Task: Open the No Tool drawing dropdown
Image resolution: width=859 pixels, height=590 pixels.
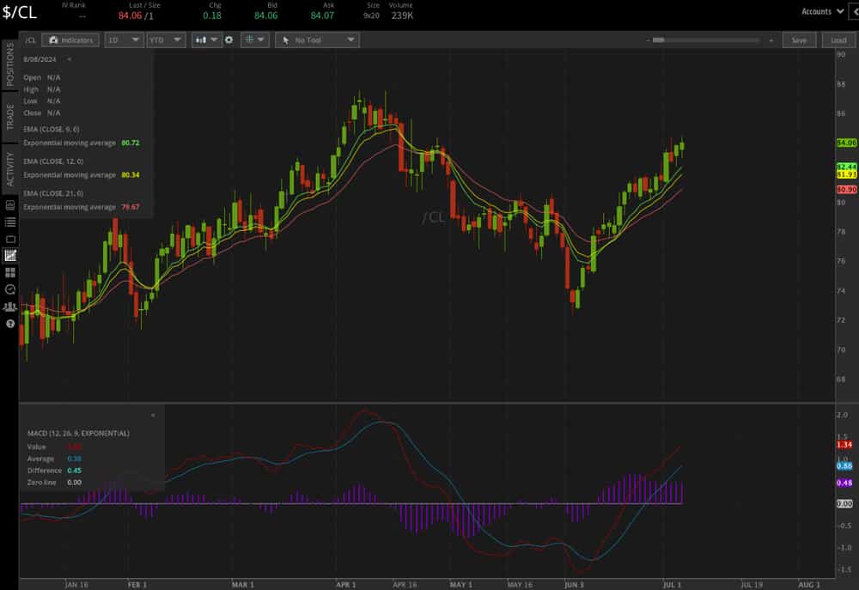Action: [x=318, y=40]
